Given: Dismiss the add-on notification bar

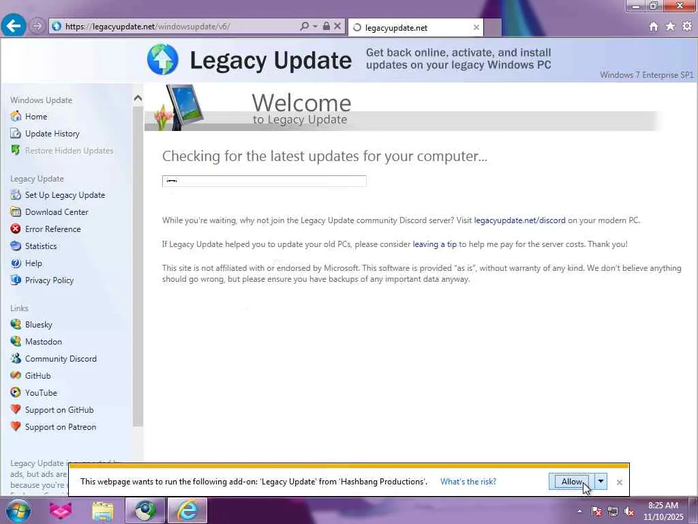Looking at the screenshot, I should point(619,482).
